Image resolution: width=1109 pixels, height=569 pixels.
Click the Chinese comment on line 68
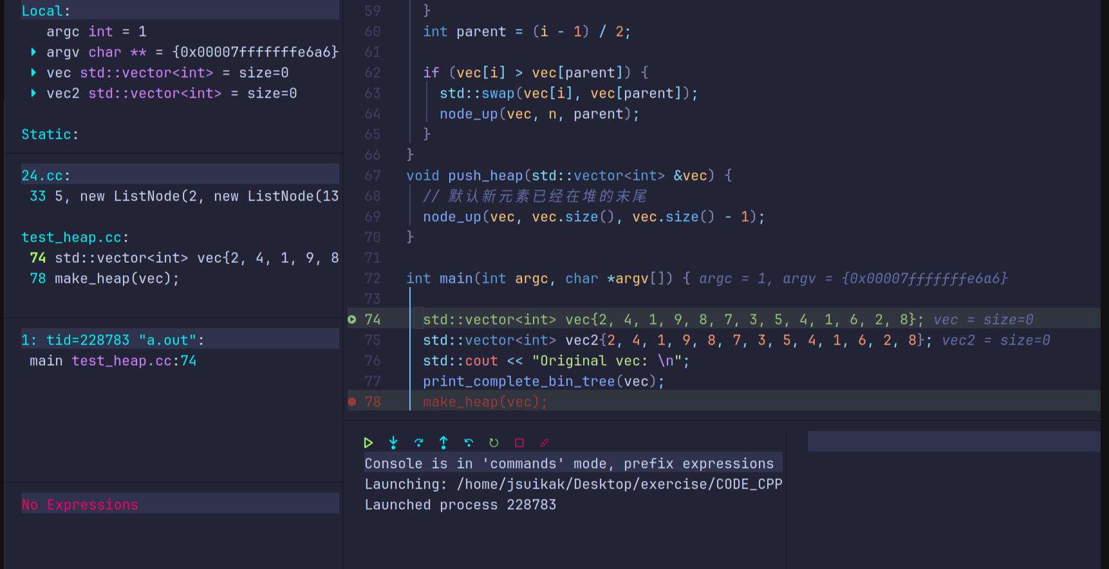[x=535, y=196]
